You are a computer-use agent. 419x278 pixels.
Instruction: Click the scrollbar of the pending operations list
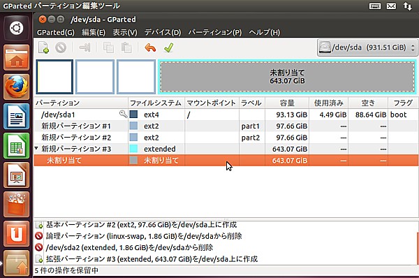coord(417,248)
